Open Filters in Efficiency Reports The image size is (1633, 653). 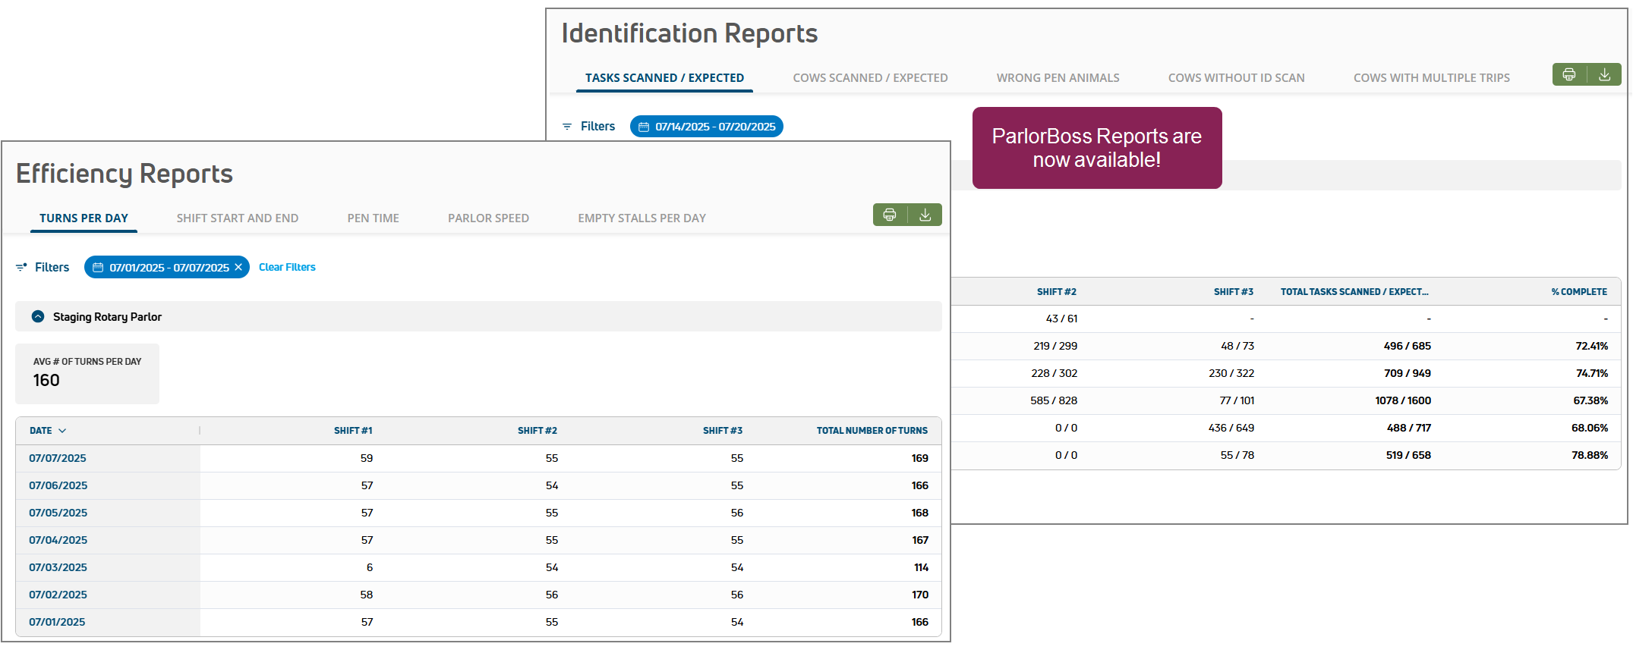43,267
